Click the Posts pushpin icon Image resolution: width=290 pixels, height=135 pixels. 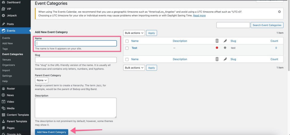click(x=3, y=24)
